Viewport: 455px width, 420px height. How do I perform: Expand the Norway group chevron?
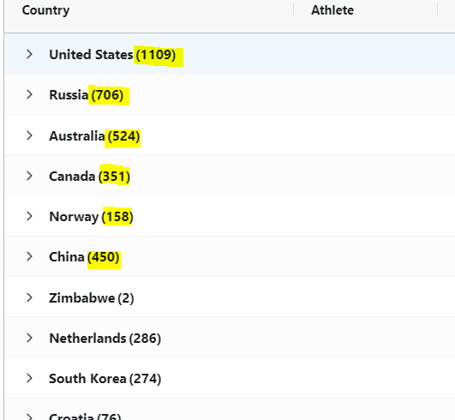(29, 216)
